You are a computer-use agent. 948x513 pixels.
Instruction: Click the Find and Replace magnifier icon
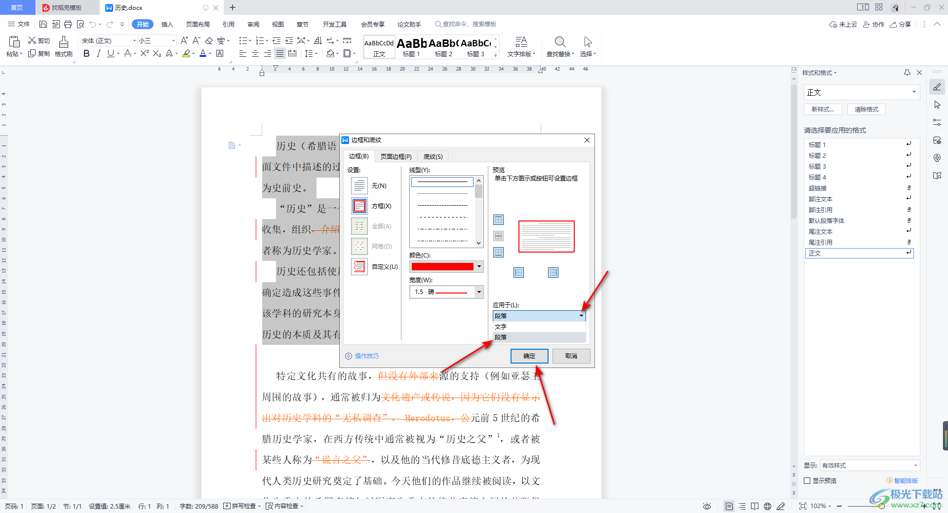560,42
